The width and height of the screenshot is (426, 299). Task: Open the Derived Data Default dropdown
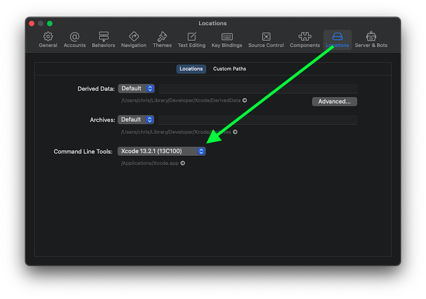click(136, 89)
